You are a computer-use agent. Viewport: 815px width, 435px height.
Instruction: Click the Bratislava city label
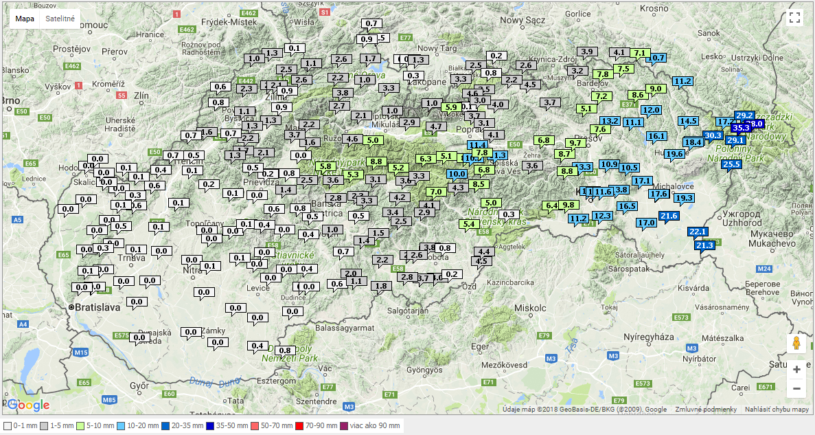click(96, 307)
